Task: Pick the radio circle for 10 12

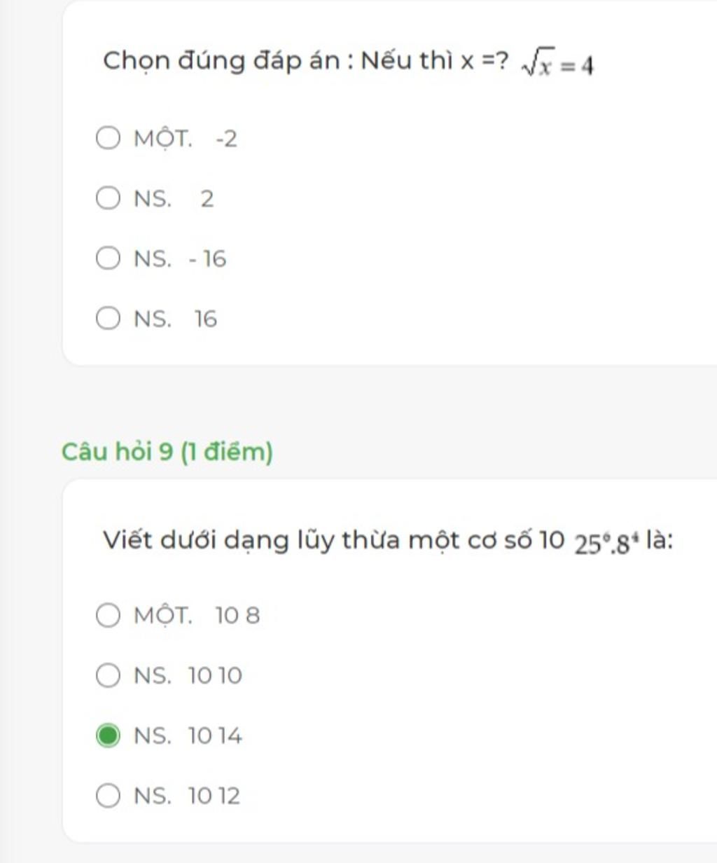Action: coord(108,796)
